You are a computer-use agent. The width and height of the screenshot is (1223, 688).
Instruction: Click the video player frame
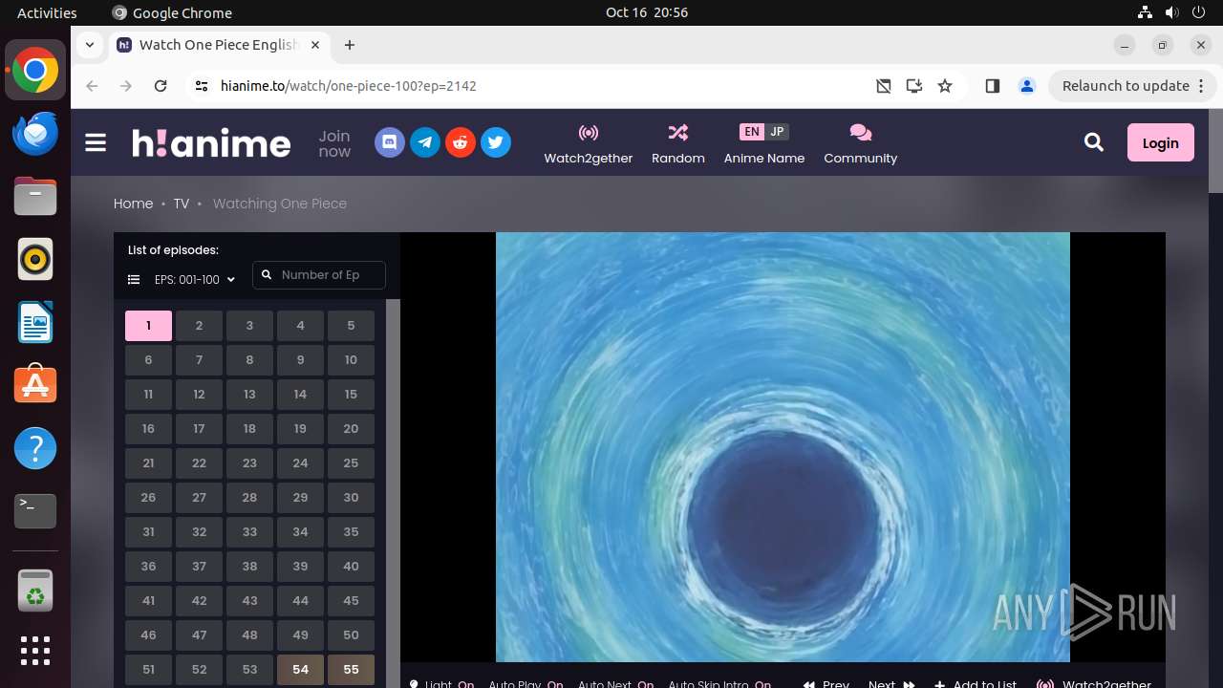(x=783, y=446)
